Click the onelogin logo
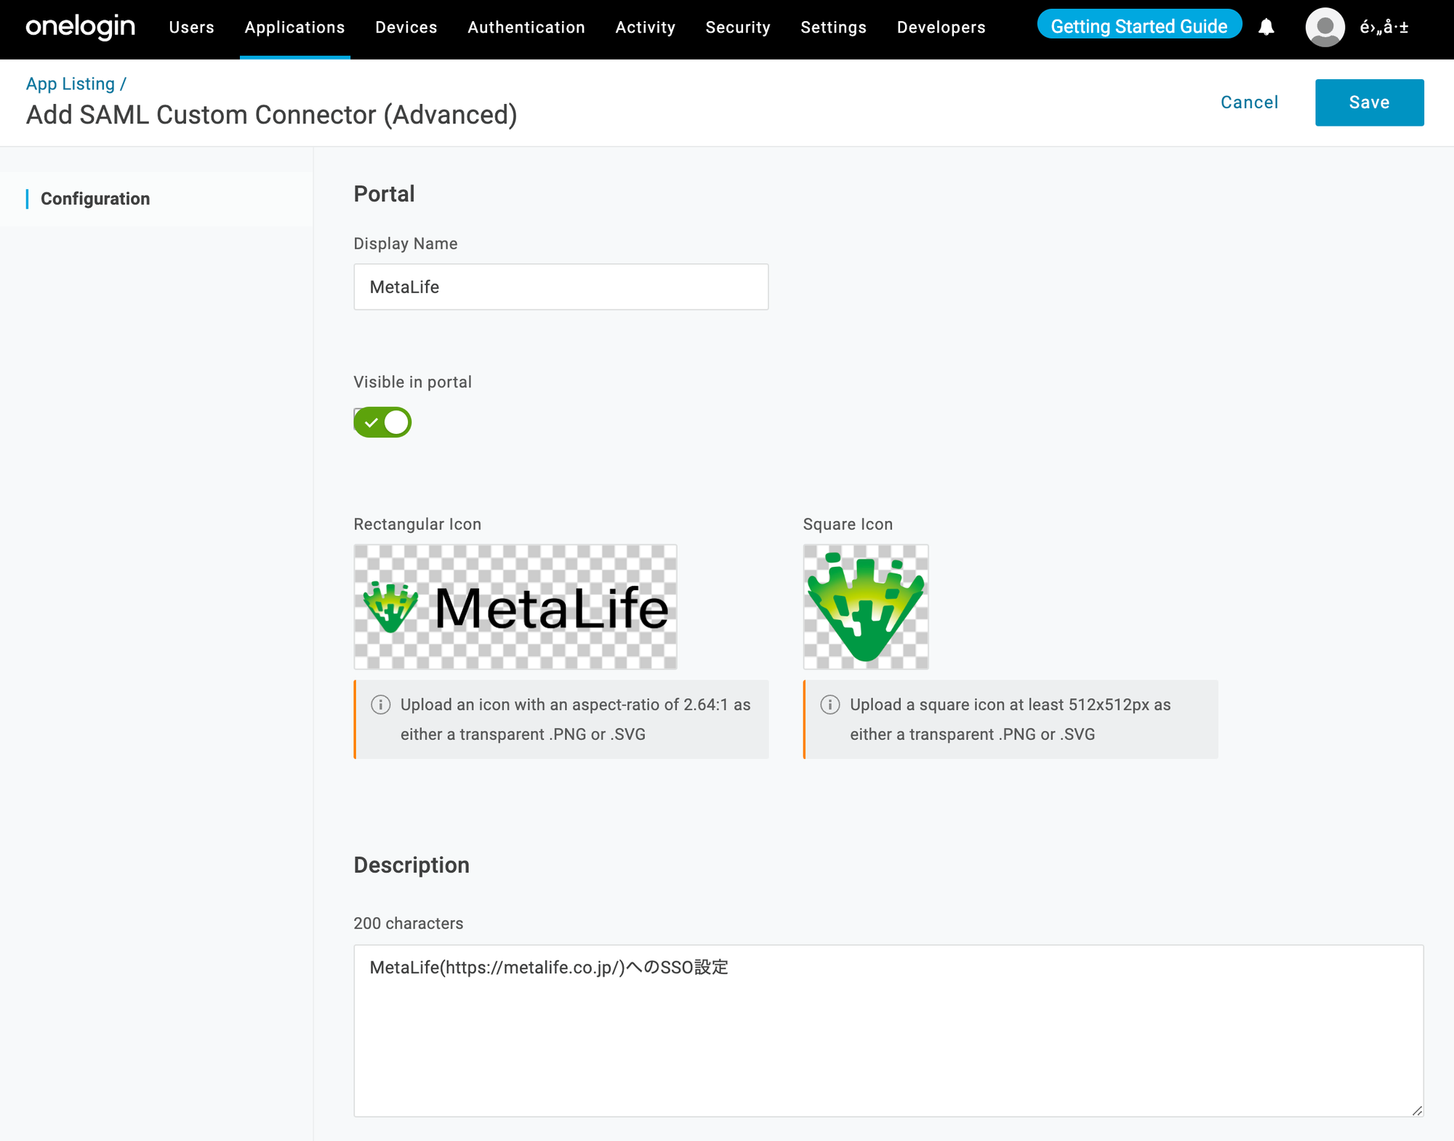 [80, 27]
